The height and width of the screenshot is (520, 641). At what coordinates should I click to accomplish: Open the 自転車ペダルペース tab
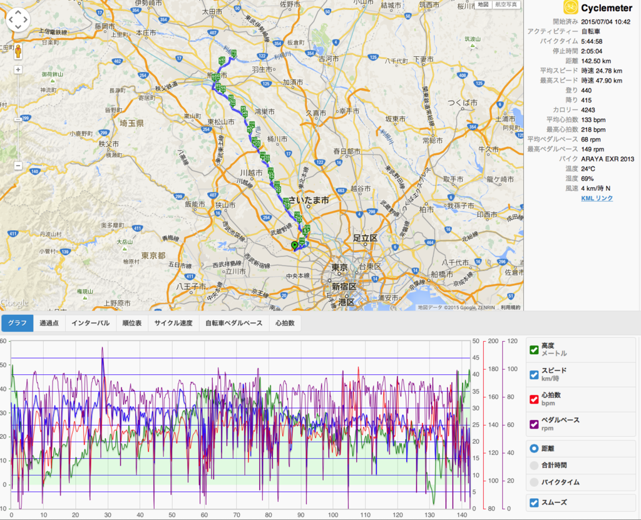[234, 323]
